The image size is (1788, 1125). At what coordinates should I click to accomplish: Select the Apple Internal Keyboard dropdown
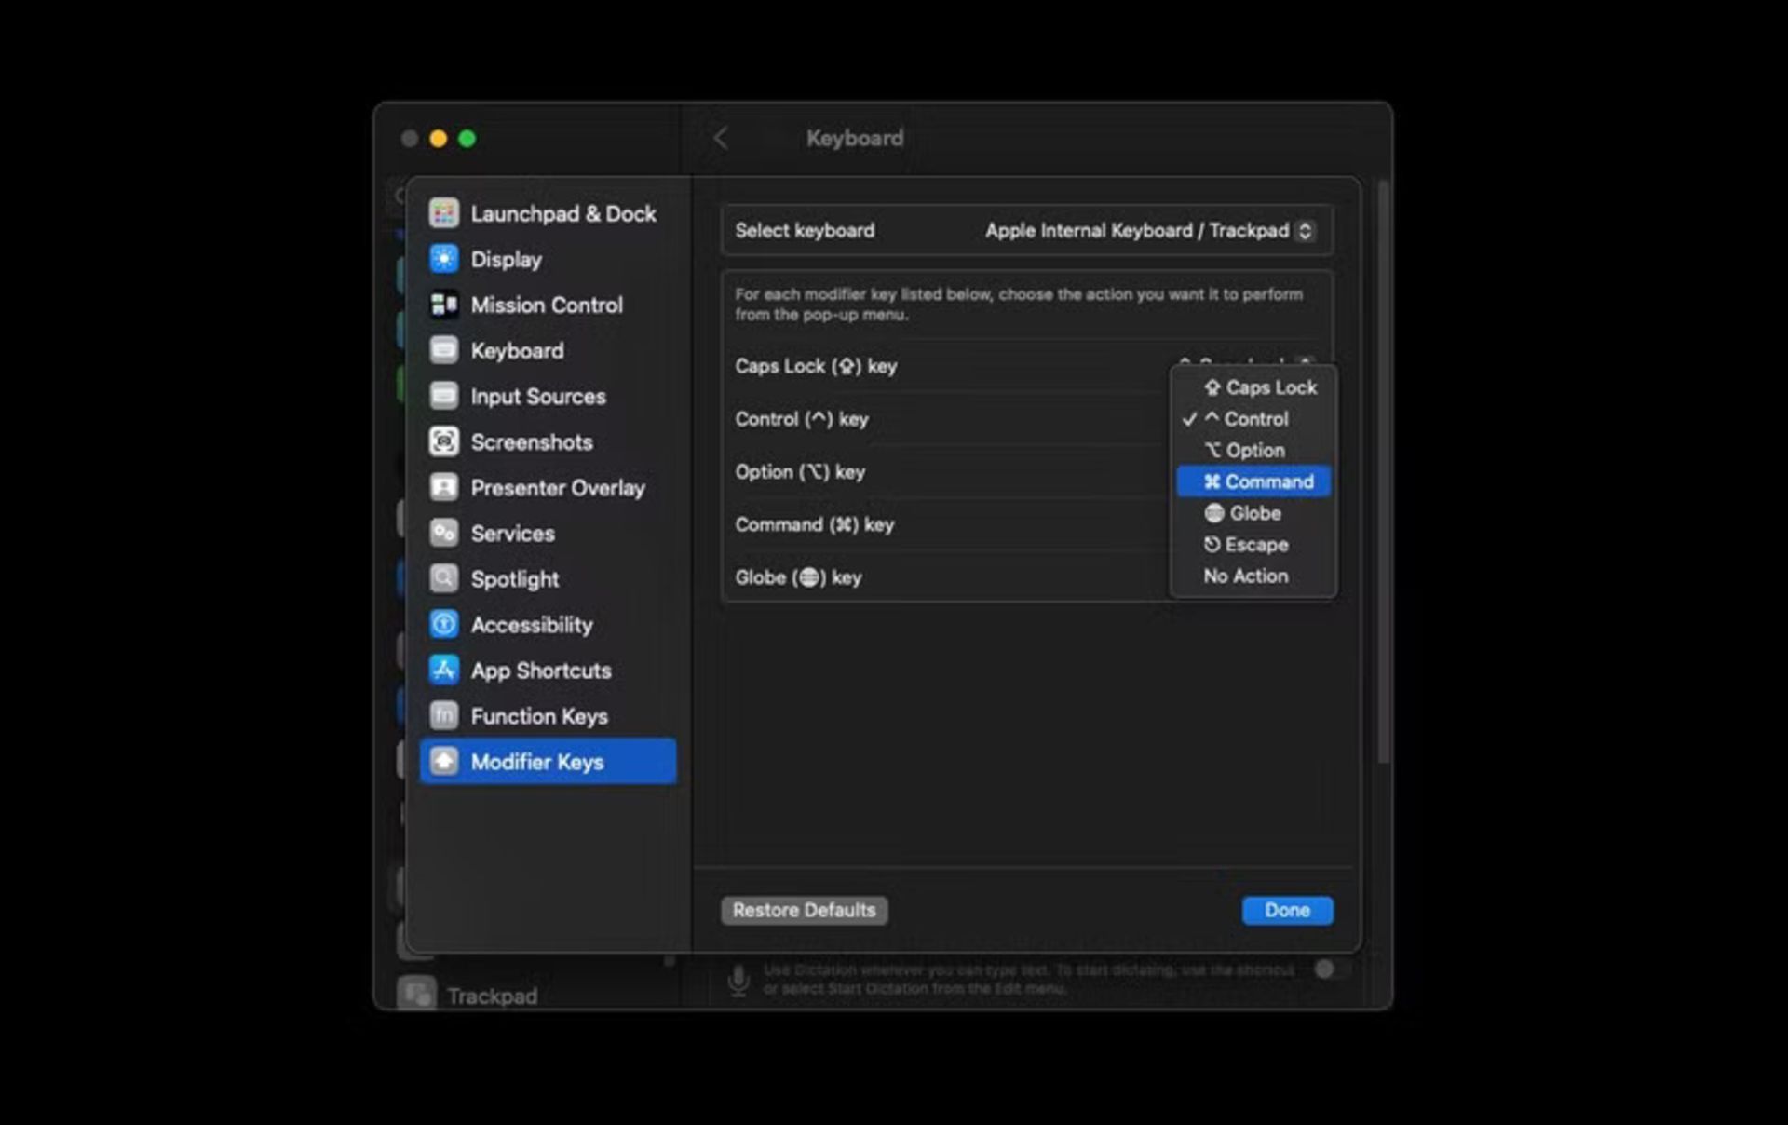click(x=1146, y=231)
